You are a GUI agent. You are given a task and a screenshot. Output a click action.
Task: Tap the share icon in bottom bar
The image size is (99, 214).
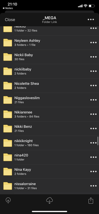(91, 200)
